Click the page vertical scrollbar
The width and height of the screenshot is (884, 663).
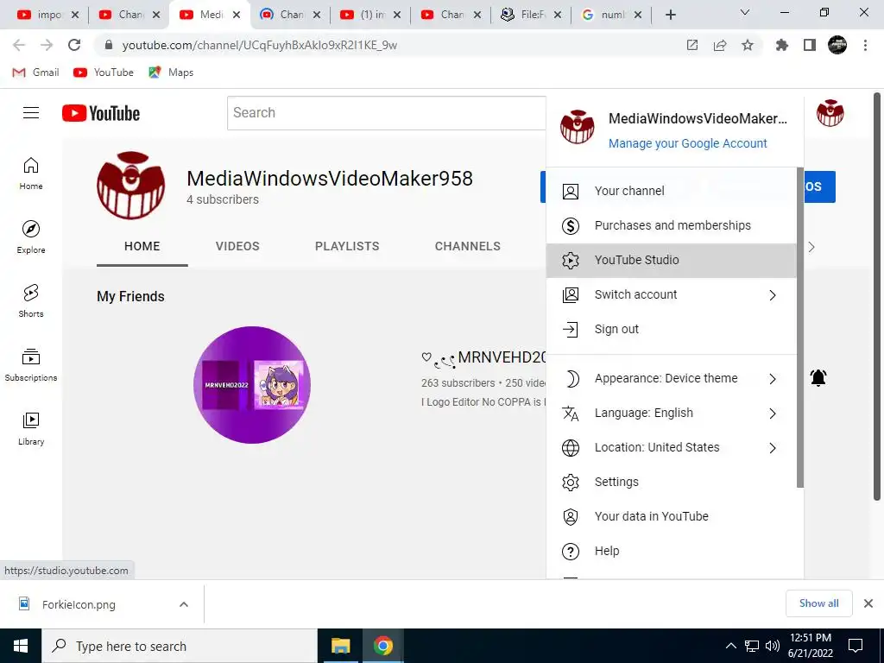pos(877,296)
